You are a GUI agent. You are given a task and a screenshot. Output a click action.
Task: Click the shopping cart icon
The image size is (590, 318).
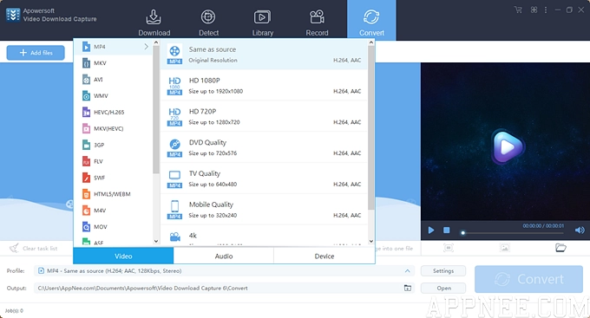click(518, 10)
